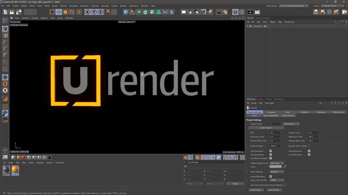Toggle Y axis lock button
The height and width of the screenshot is (195, 348).
tap(94, 12)
